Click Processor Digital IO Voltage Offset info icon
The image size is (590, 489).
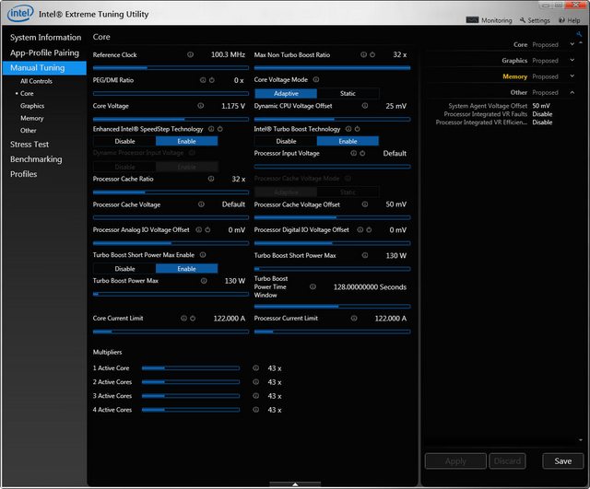pyautogui.click(x=360, y=229)
